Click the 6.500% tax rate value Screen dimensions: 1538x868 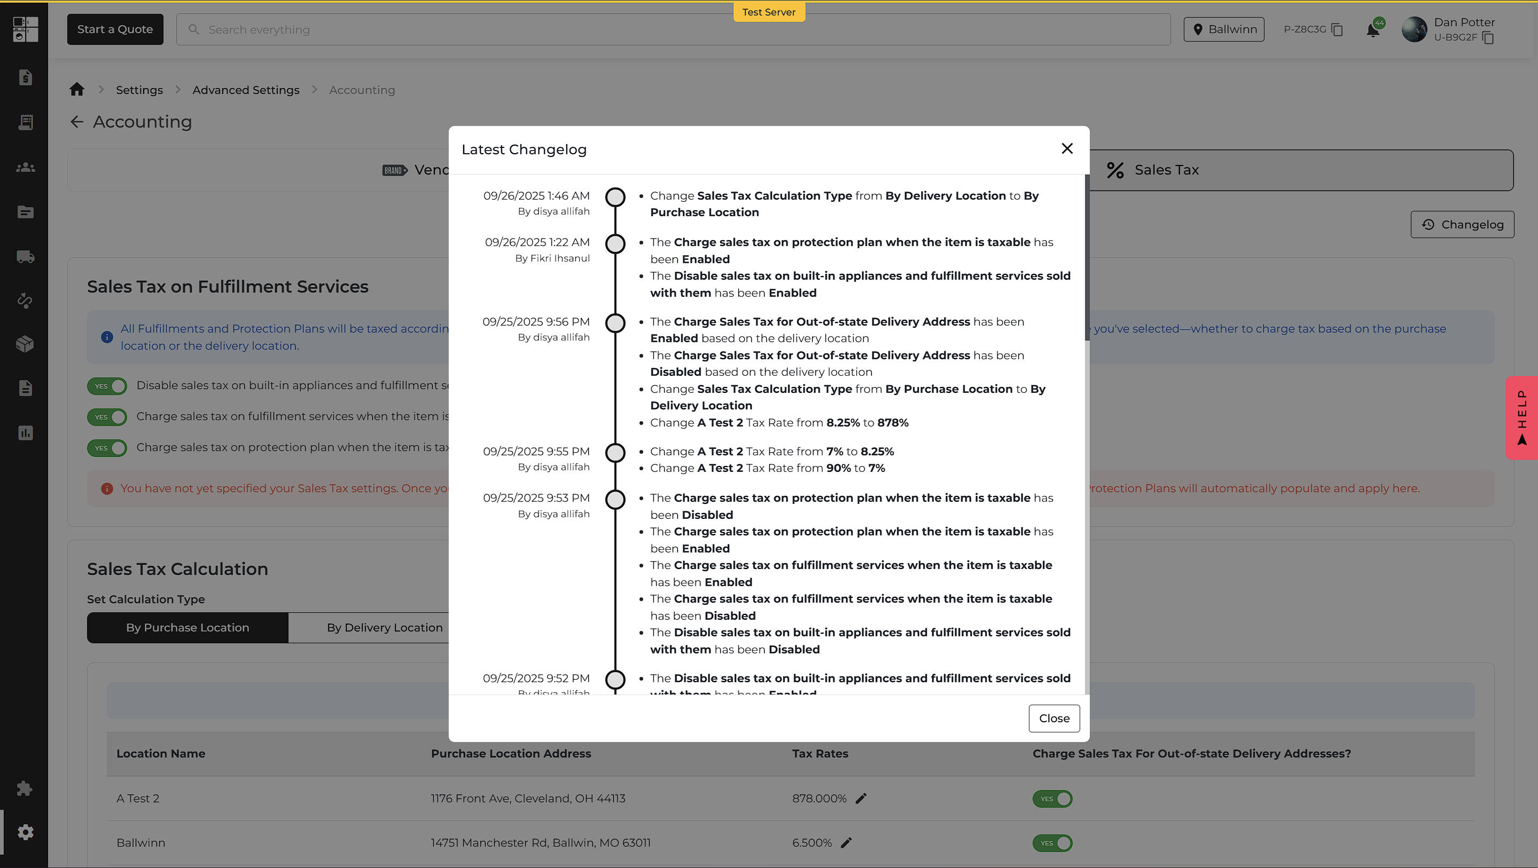coord(812,842)
